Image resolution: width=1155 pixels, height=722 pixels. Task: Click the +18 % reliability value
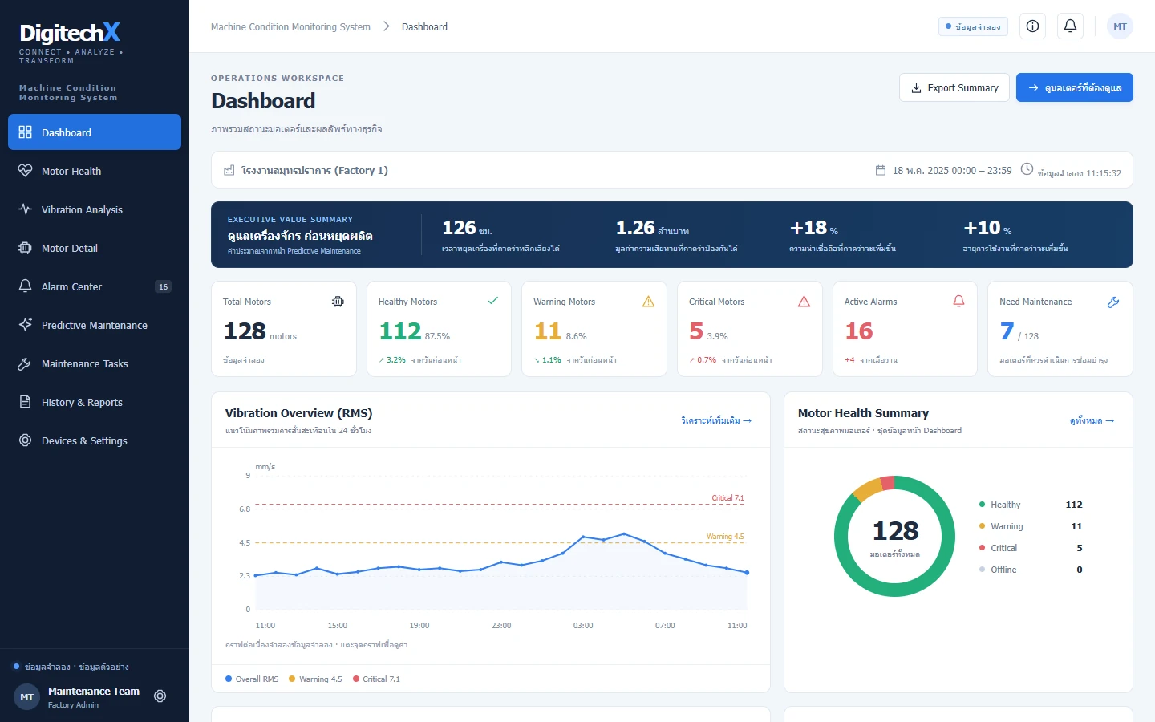(813, 228)
